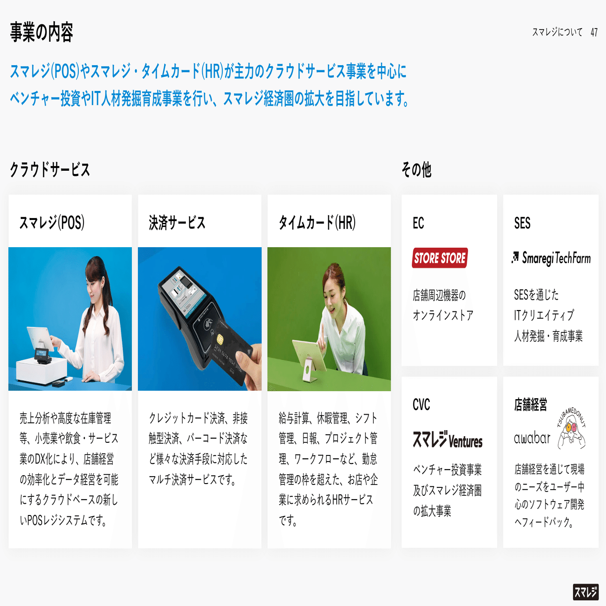Image resolution: width=606 pixels, height=606 pixels.
Task: Click the ベンチャー投資事業 description text
Action: tap(447, 490)
